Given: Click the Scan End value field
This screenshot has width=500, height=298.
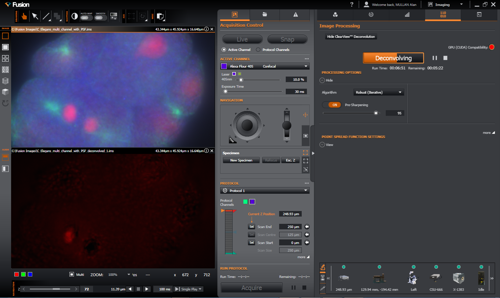Looking at the screenshot, I should [x=290, y=227].
